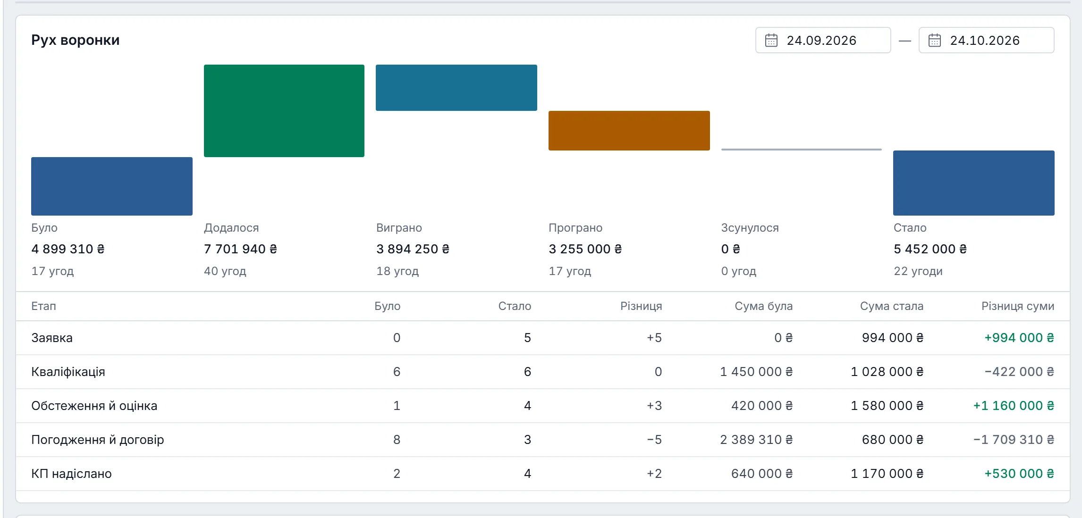1082x518 pixels.
Task: Edit the end date field 24.10.2026
Action: [x=986, y=40]
